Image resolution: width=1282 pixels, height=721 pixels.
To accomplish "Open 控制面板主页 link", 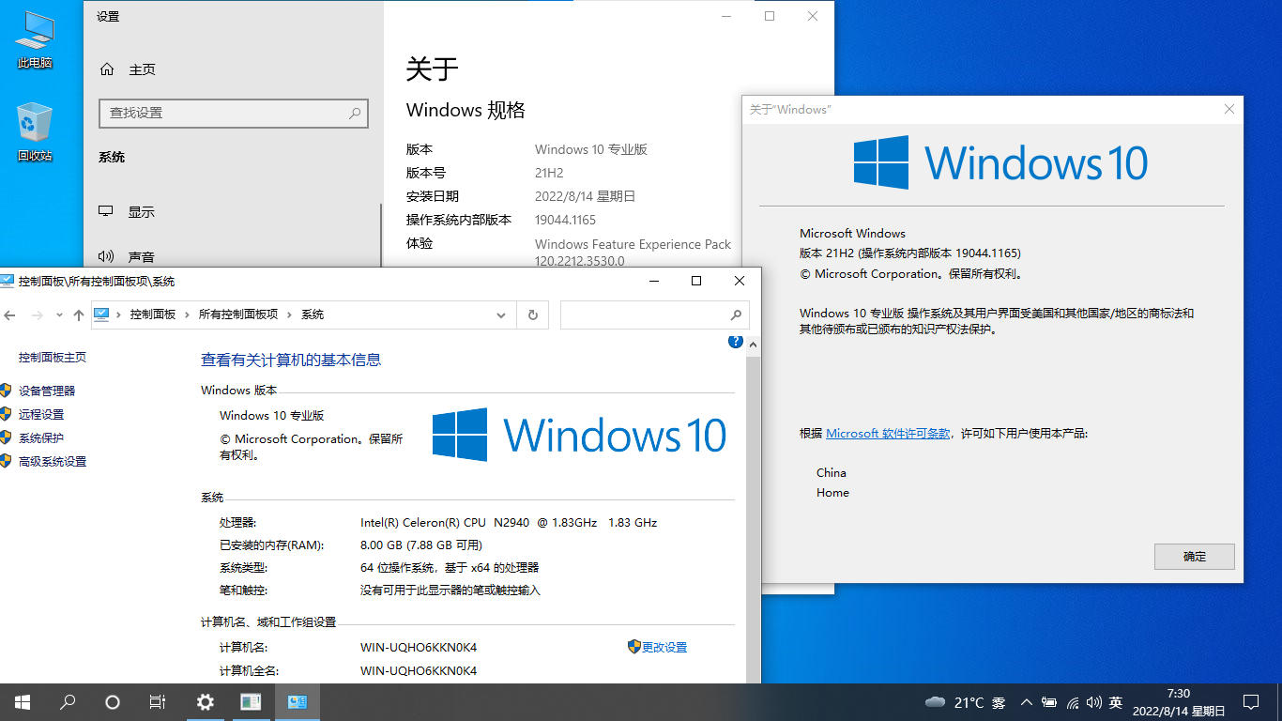I will point(53,357).
